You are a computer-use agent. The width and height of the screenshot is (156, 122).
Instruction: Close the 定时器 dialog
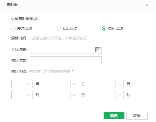tap(147, 5)
